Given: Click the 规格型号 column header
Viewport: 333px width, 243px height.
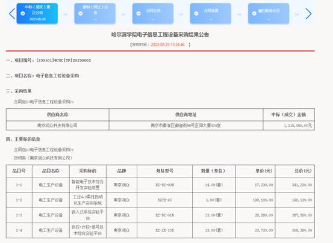Looking at the screenshot, I should [164, 171].
